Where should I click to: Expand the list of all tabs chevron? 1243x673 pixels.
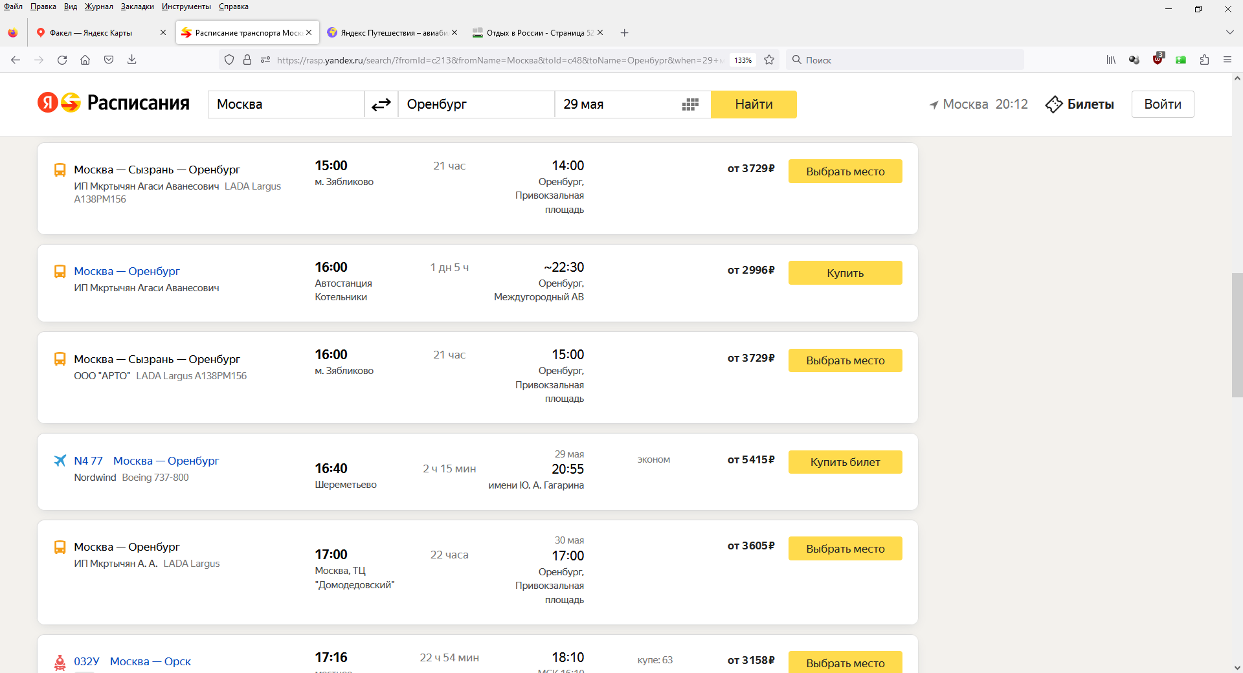tap(1229, 32)
